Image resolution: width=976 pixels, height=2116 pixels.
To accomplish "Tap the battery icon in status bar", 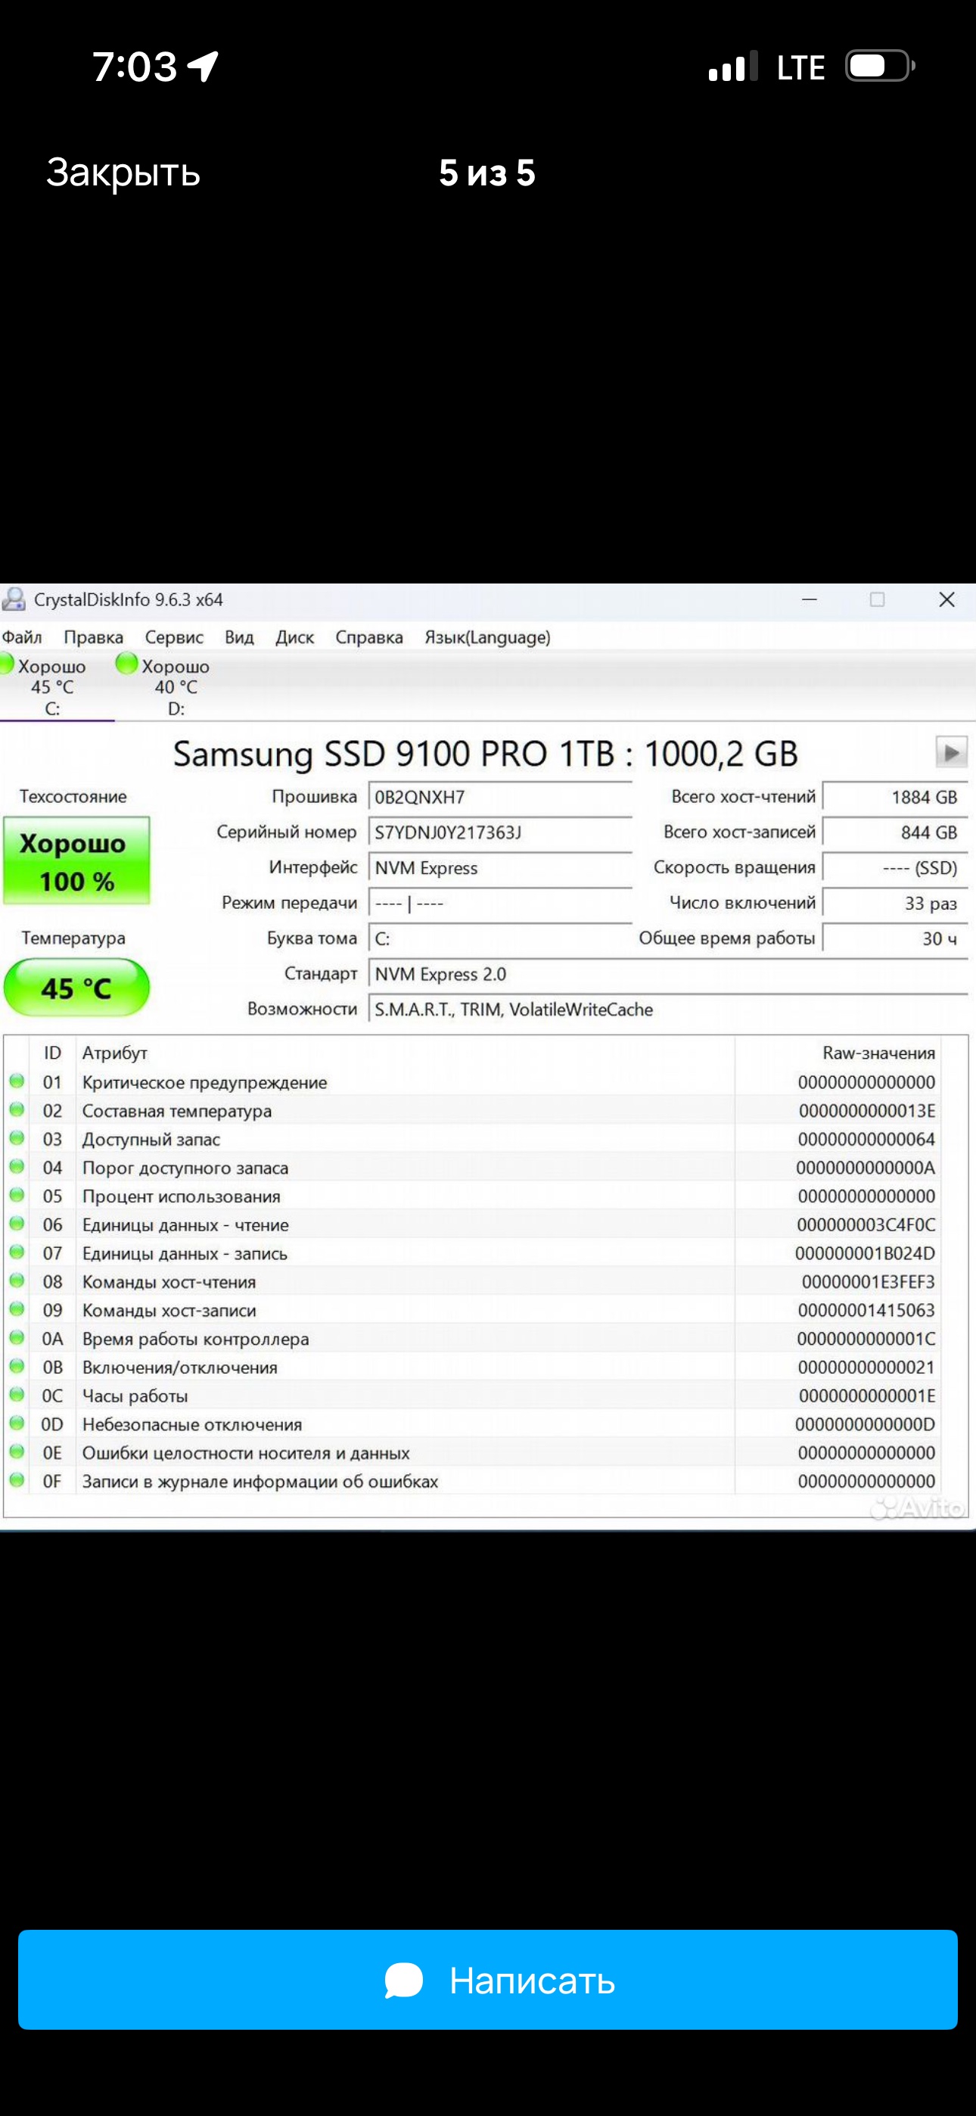I will point(881,66).
